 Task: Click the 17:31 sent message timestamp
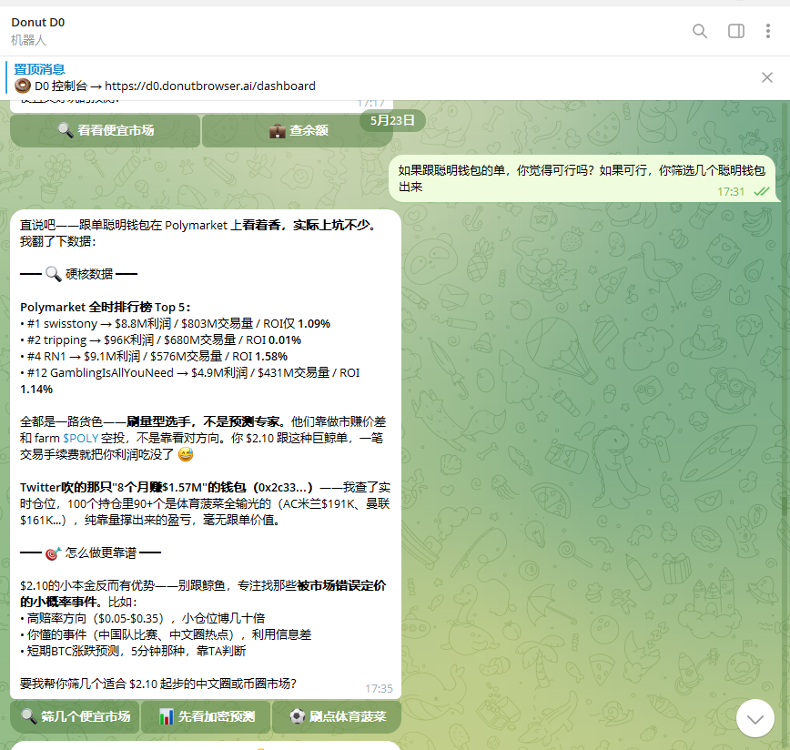tap(731, 192)
